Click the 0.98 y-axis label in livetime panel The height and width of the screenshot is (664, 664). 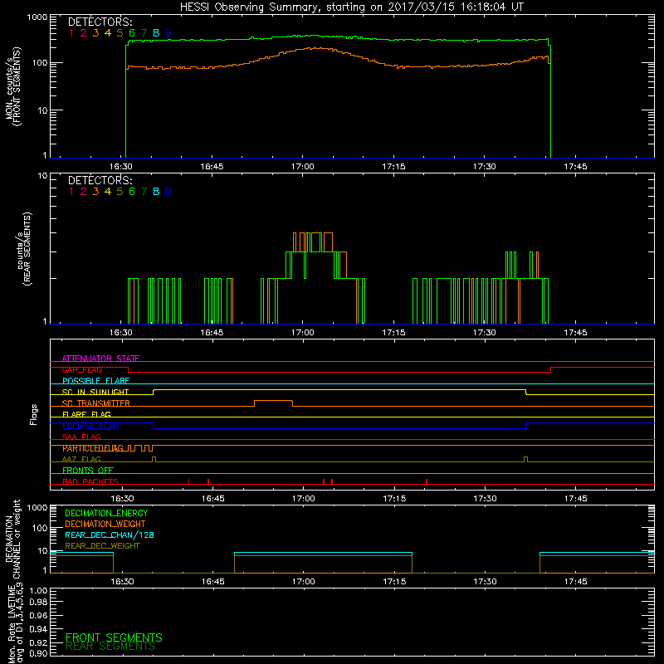click(38, 602)
